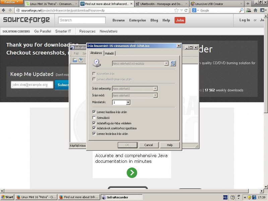Open the search engine selector arrow
This screenshot has height=201, width=268.
tap(198, 10)
